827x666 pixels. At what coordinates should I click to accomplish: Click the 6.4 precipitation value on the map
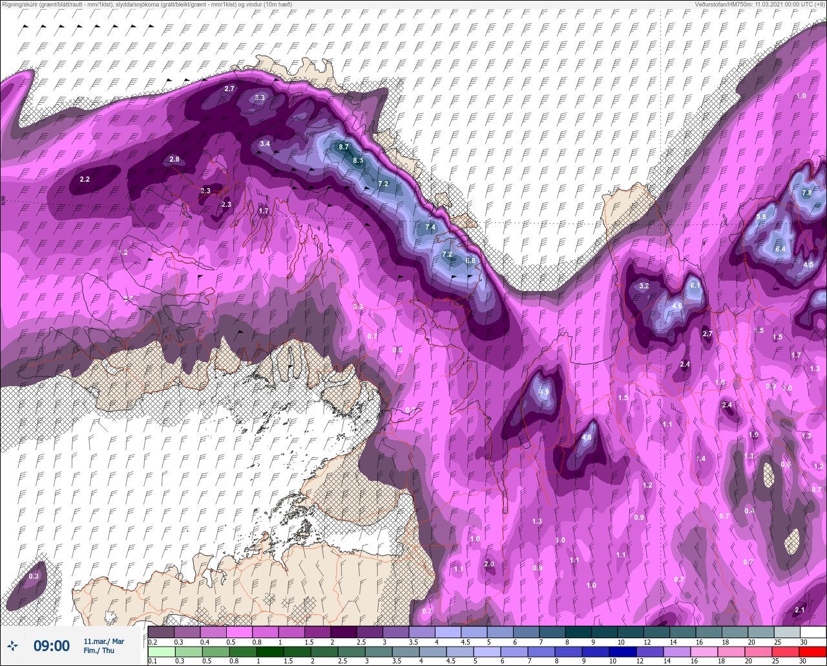tap(780, 249)
